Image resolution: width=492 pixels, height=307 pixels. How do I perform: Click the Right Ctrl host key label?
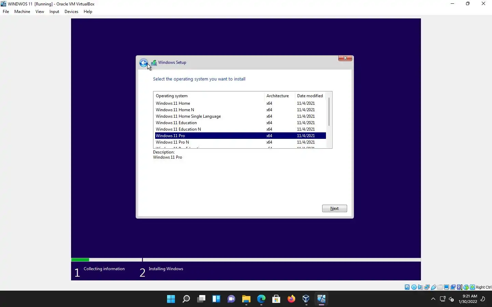coord(483,287)
